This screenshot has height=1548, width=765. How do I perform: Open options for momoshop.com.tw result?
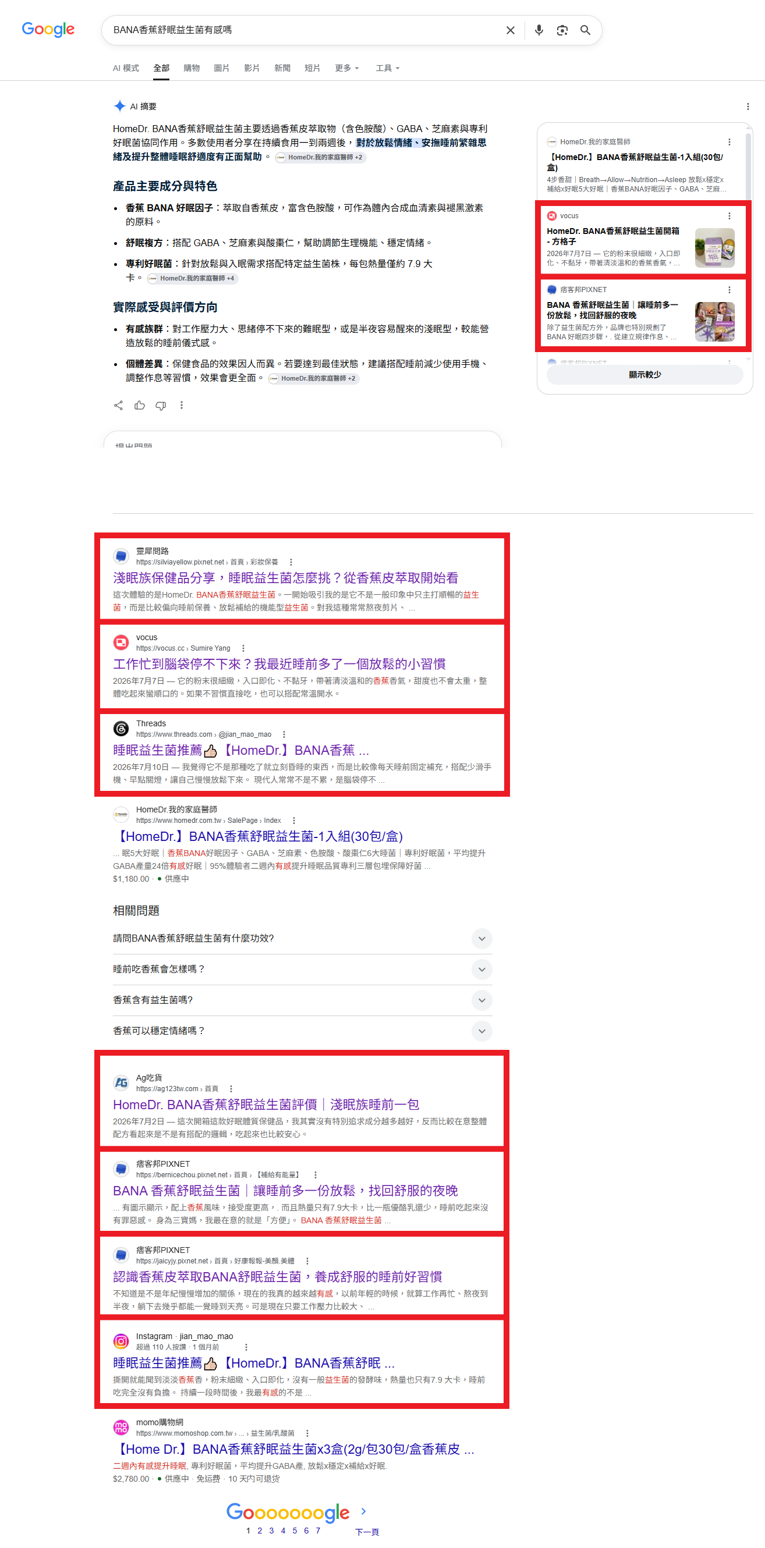pos(307,1433)
